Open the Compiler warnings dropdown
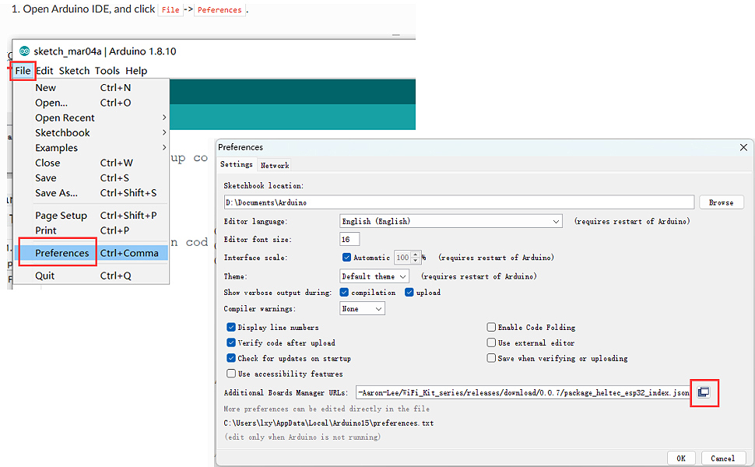The image size is (755, 467). (363, 309)
